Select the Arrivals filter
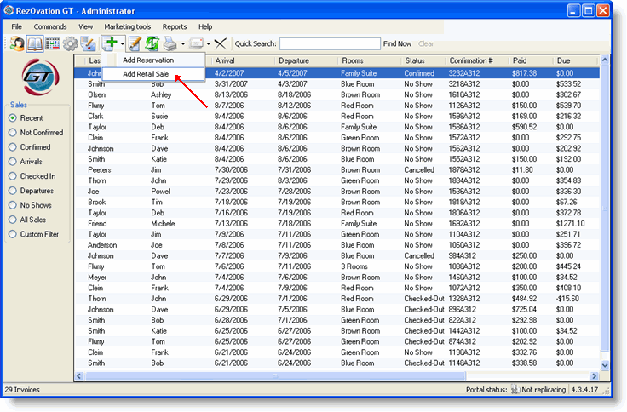 pos(26,162)
